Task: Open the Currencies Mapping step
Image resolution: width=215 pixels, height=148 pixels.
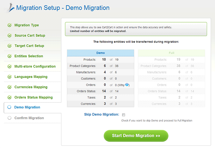Action: coord(31,87)
